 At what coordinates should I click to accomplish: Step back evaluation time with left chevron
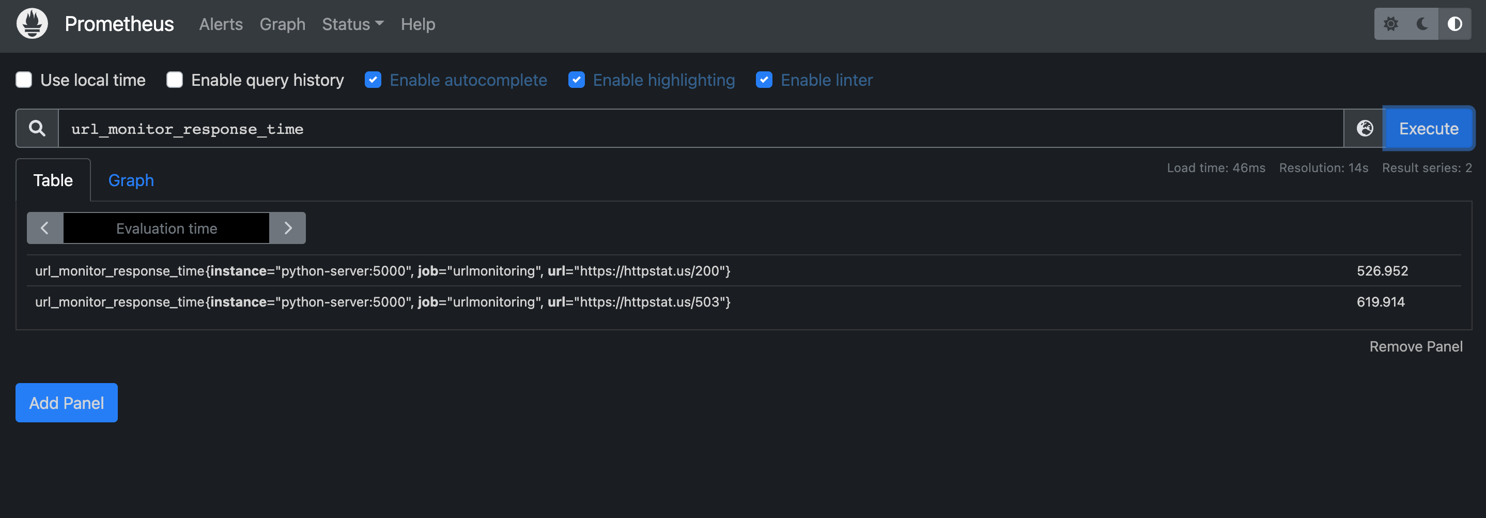(x=44, y=227)
